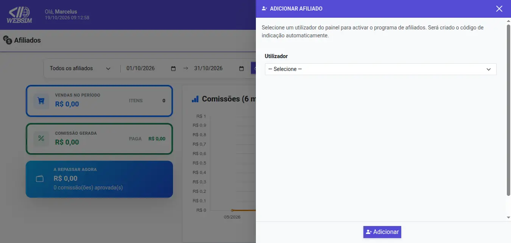Open the Todos os afiliados dropdown
The height and width of the screenshot is (243, 511).
pos(80,68)
